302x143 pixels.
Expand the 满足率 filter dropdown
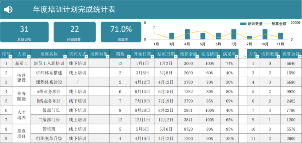[237, 56]
